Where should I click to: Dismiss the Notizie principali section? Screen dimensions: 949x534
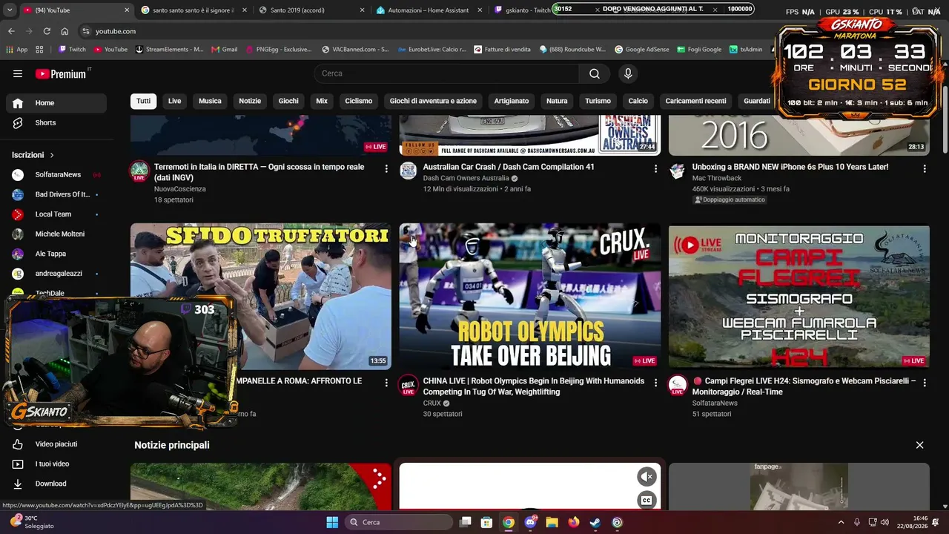coord(919,445)
